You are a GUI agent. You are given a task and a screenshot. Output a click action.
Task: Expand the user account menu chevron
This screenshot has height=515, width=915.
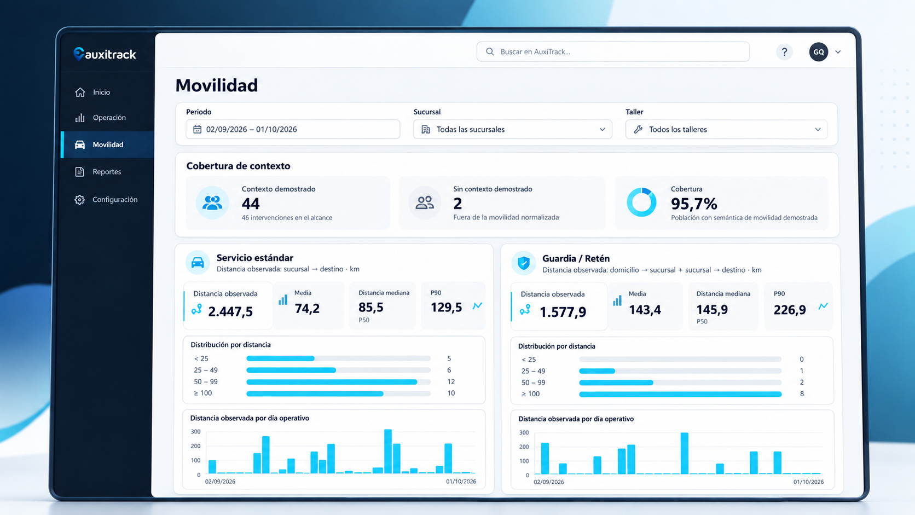(x=838, y=52)
